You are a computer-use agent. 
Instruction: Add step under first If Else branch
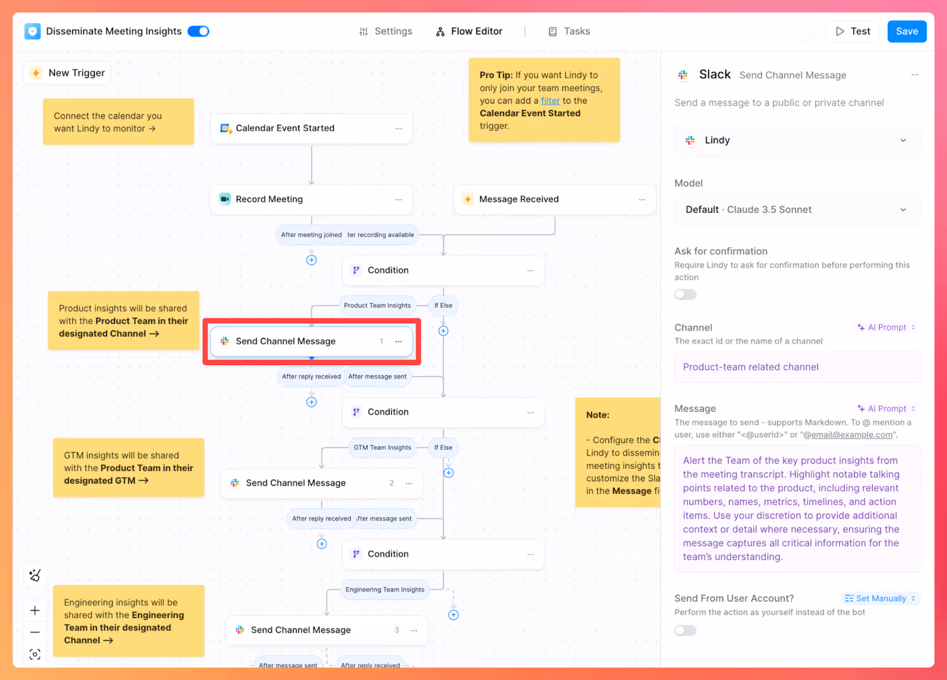coord(443,331)
